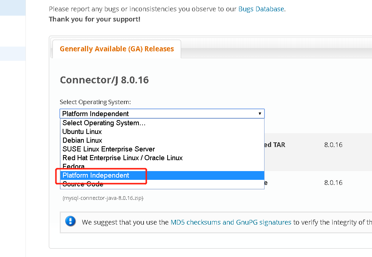The image size is (372, 257).
Task: Select SUSE Linux Enterprise Server option
Action: click(162, 149)
